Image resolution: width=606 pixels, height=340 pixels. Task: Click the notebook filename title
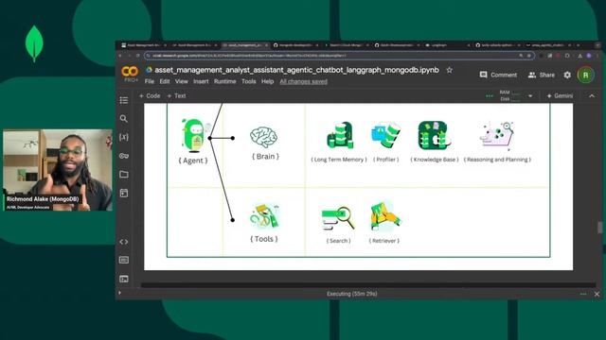point(296,70)
